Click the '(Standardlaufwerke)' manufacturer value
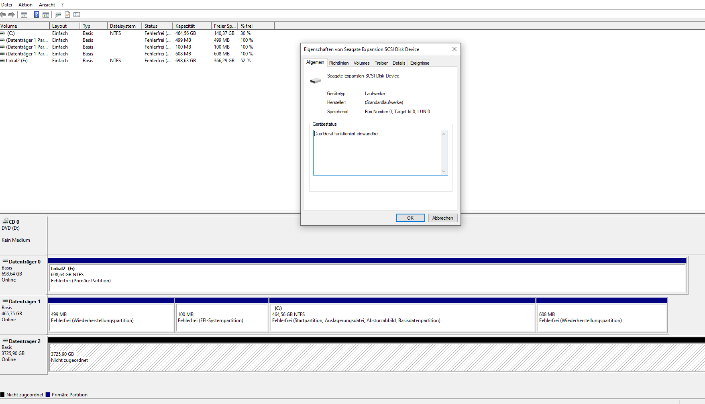The height and width of the screenshot is (404, 705). pos(384,102)
